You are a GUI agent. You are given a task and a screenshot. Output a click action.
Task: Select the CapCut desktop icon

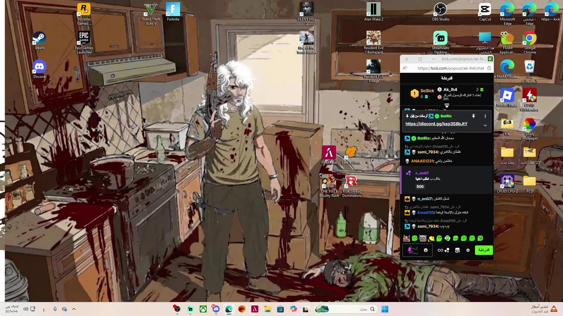pyautogui.click(x=485, y=12)
